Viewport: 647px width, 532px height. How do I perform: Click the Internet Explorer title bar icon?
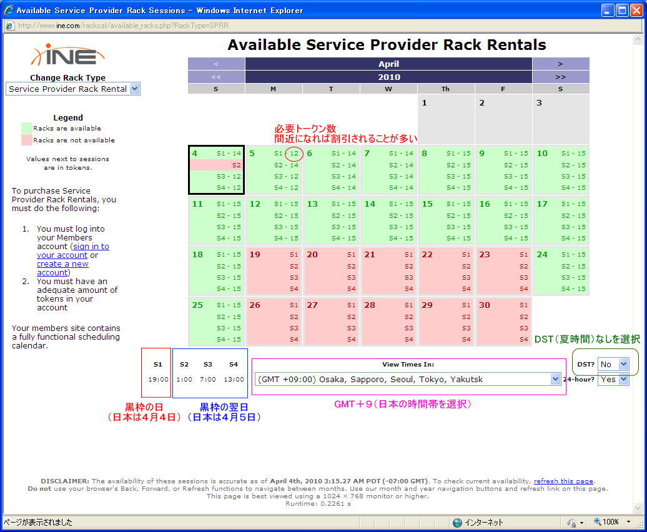pos(9,11)
